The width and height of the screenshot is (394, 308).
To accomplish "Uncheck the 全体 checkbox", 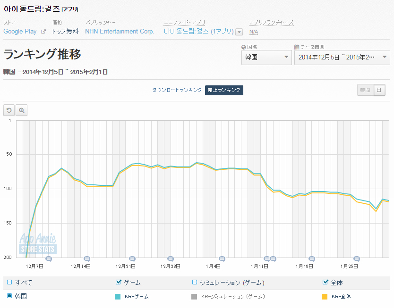I will tap(325, 282).
